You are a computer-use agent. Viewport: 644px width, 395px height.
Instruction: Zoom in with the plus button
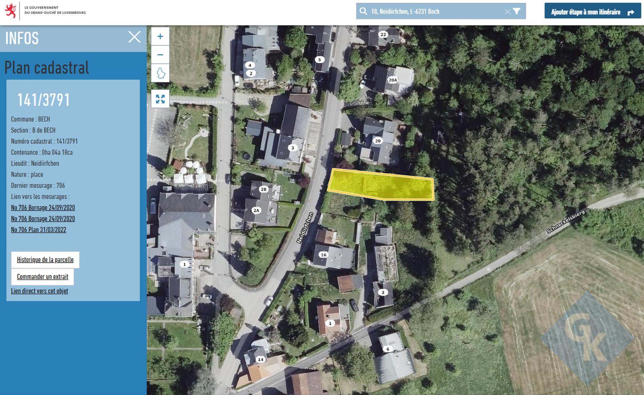pyautogui.click(x=160, y=36)
